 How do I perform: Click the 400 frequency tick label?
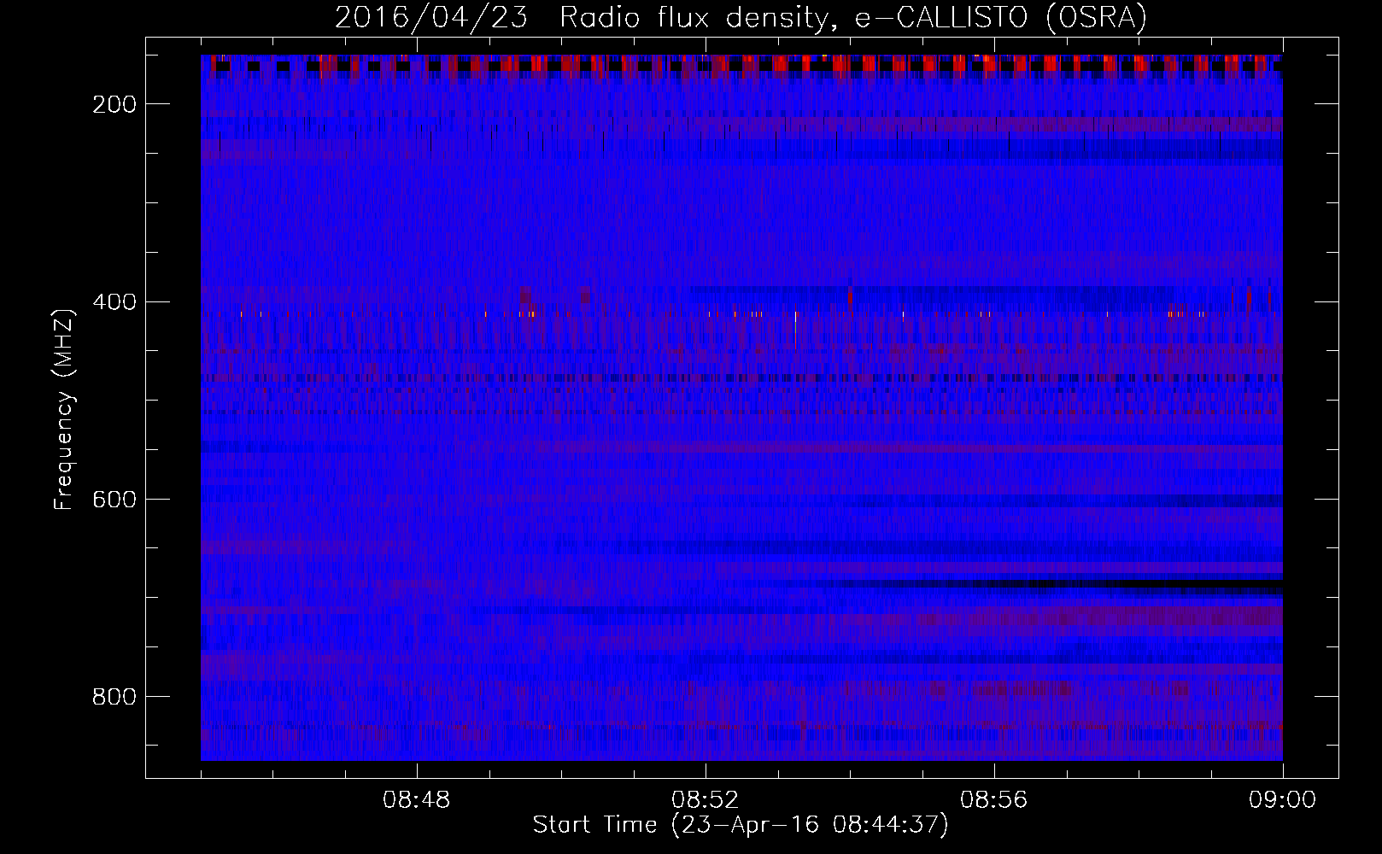click(114, 302)
